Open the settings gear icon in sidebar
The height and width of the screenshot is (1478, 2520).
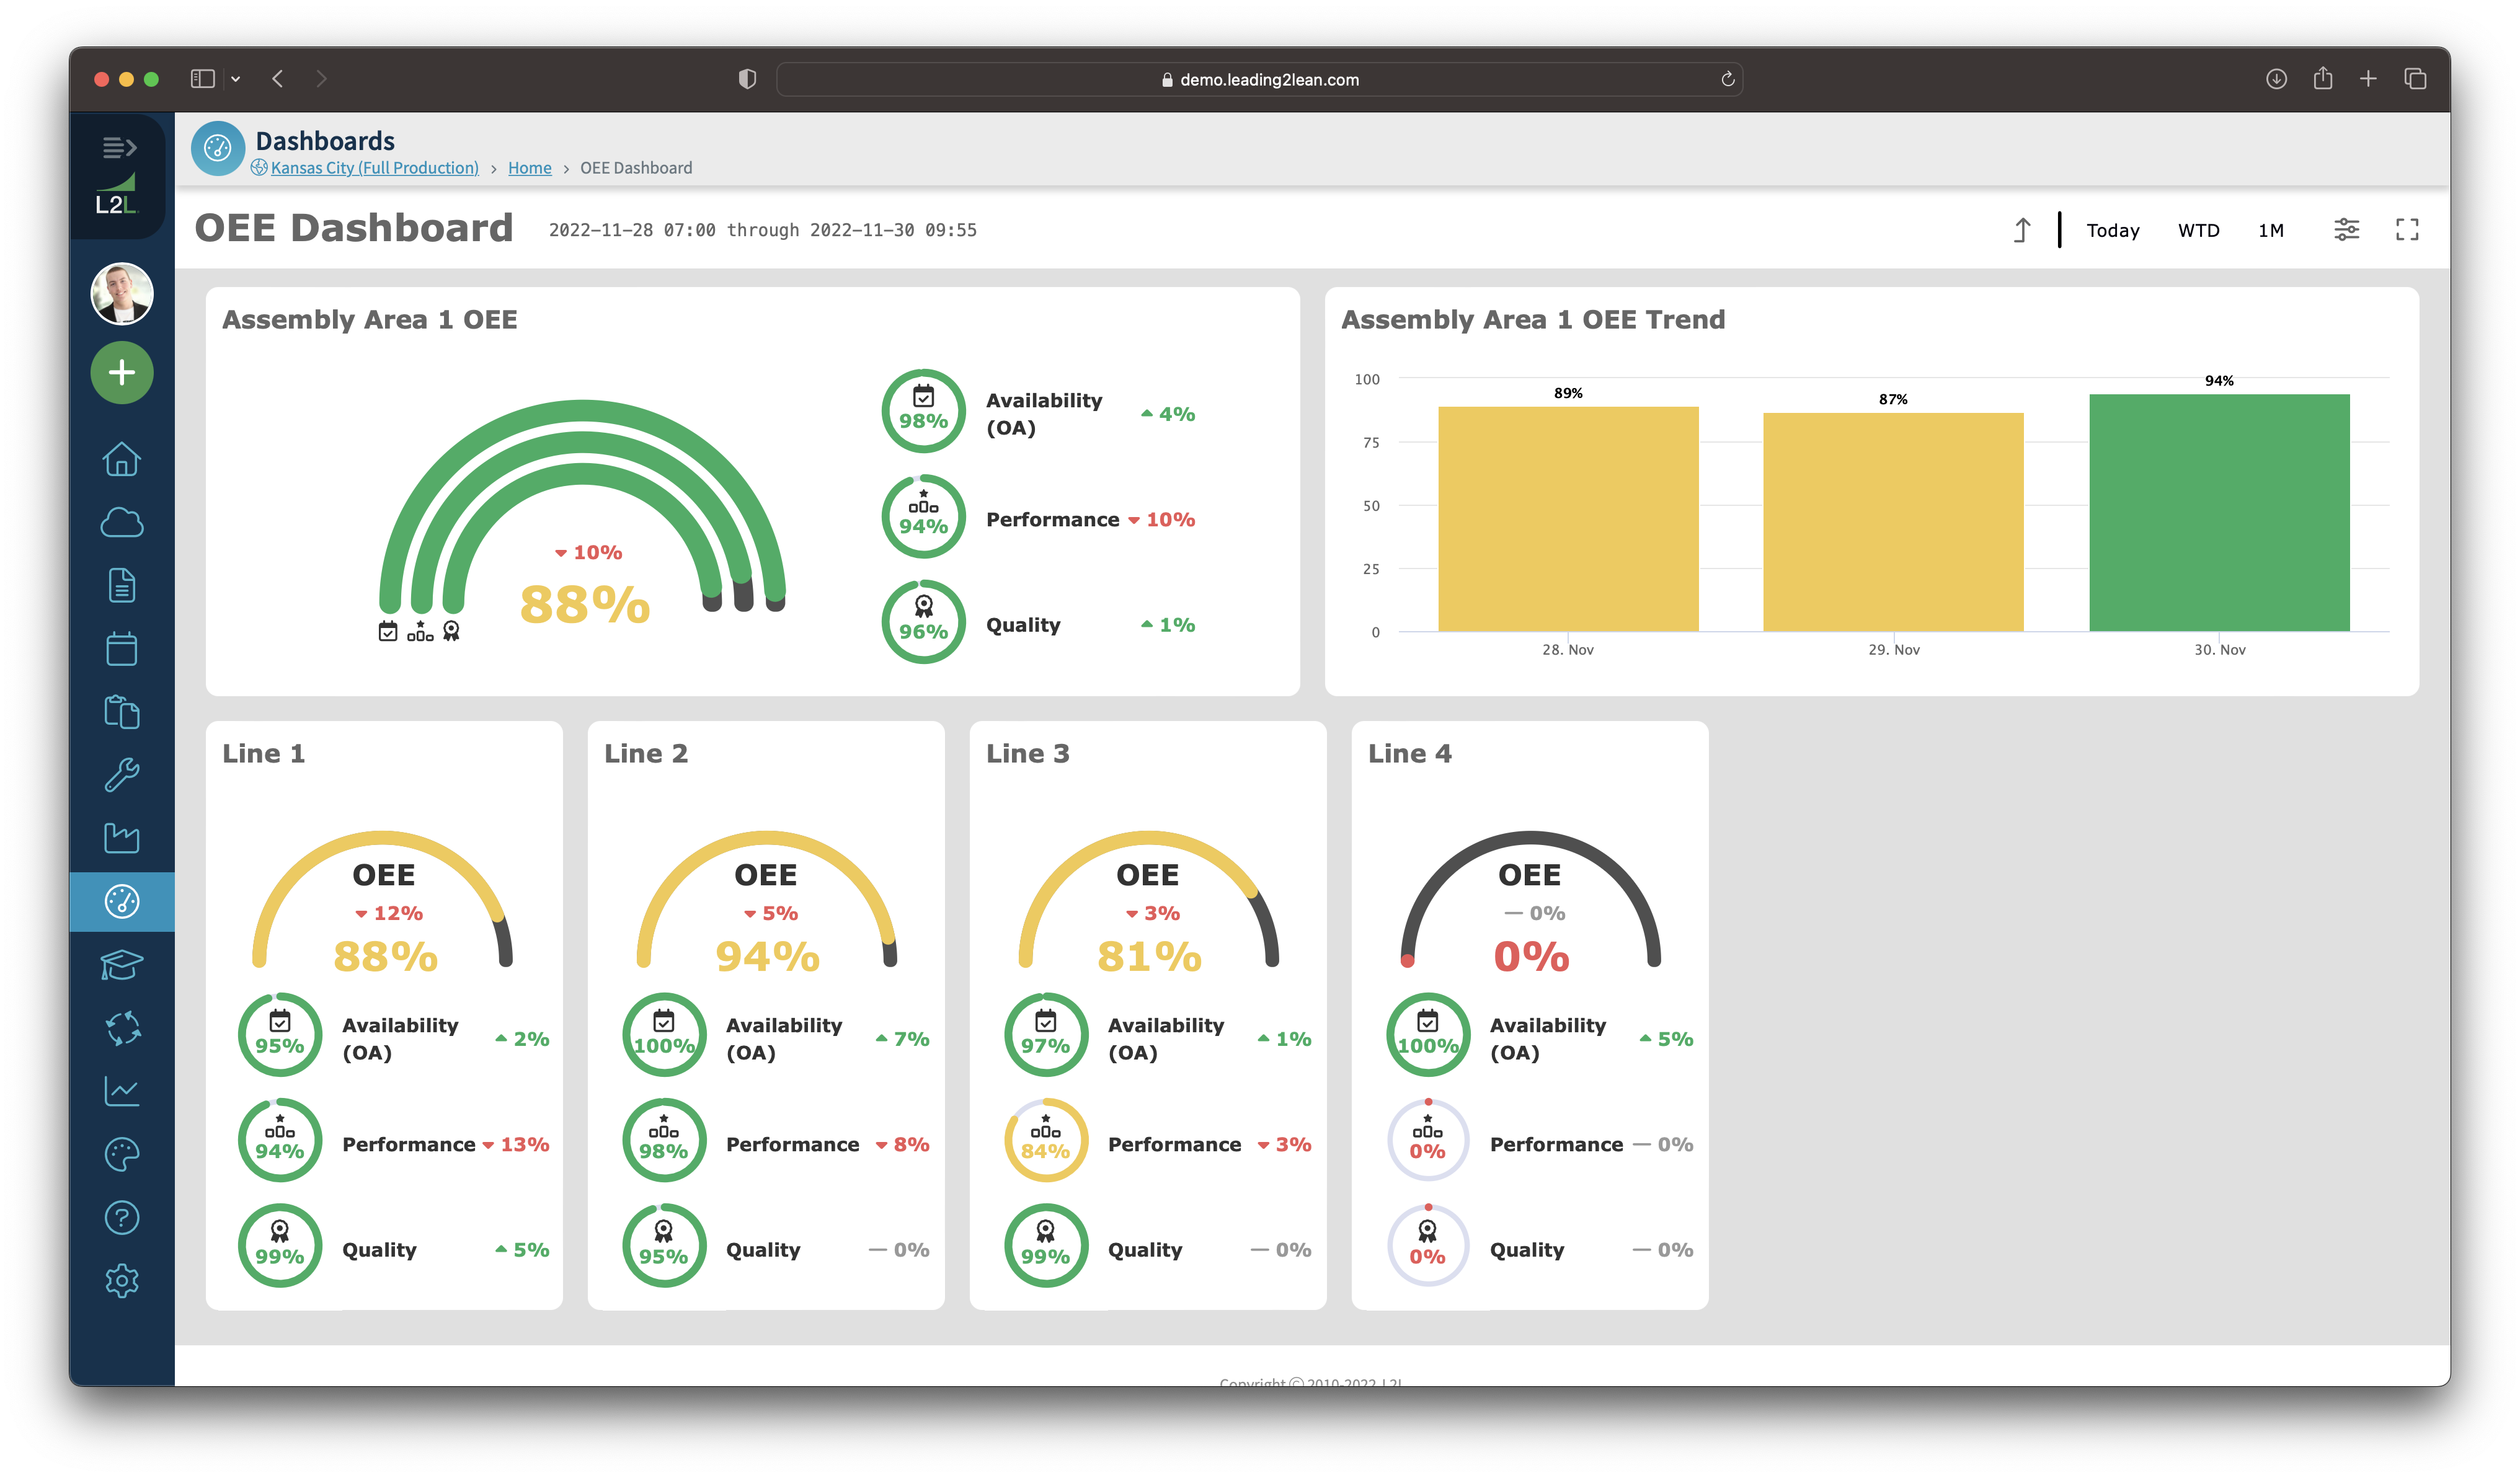click(122, 1281)
